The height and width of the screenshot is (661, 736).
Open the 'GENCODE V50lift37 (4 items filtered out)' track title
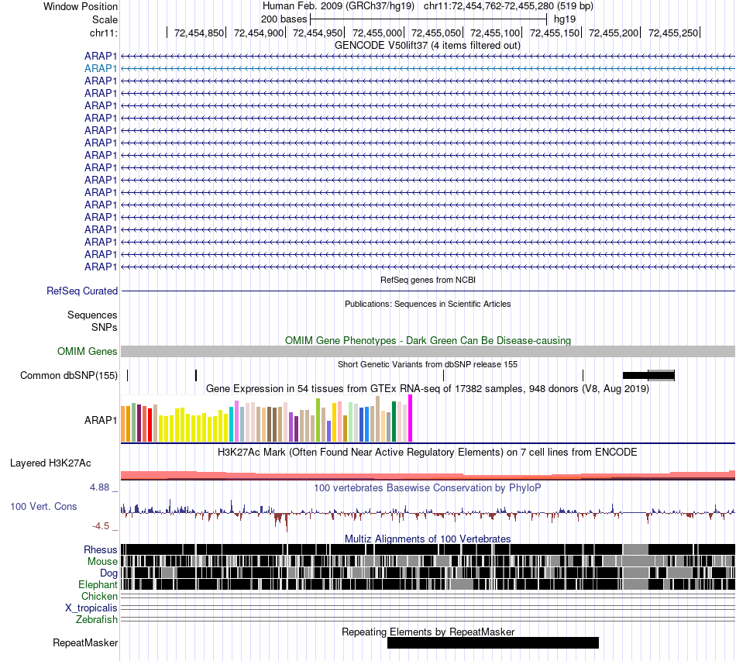tap(427, 46)
